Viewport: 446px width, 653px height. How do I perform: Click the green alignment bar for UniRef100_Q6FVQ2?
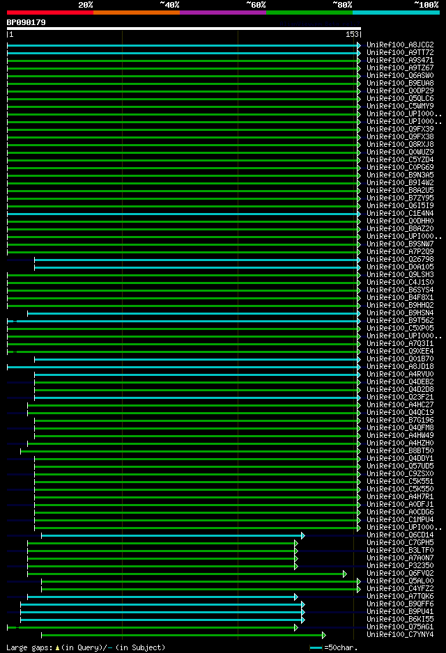tap(187, 574)
